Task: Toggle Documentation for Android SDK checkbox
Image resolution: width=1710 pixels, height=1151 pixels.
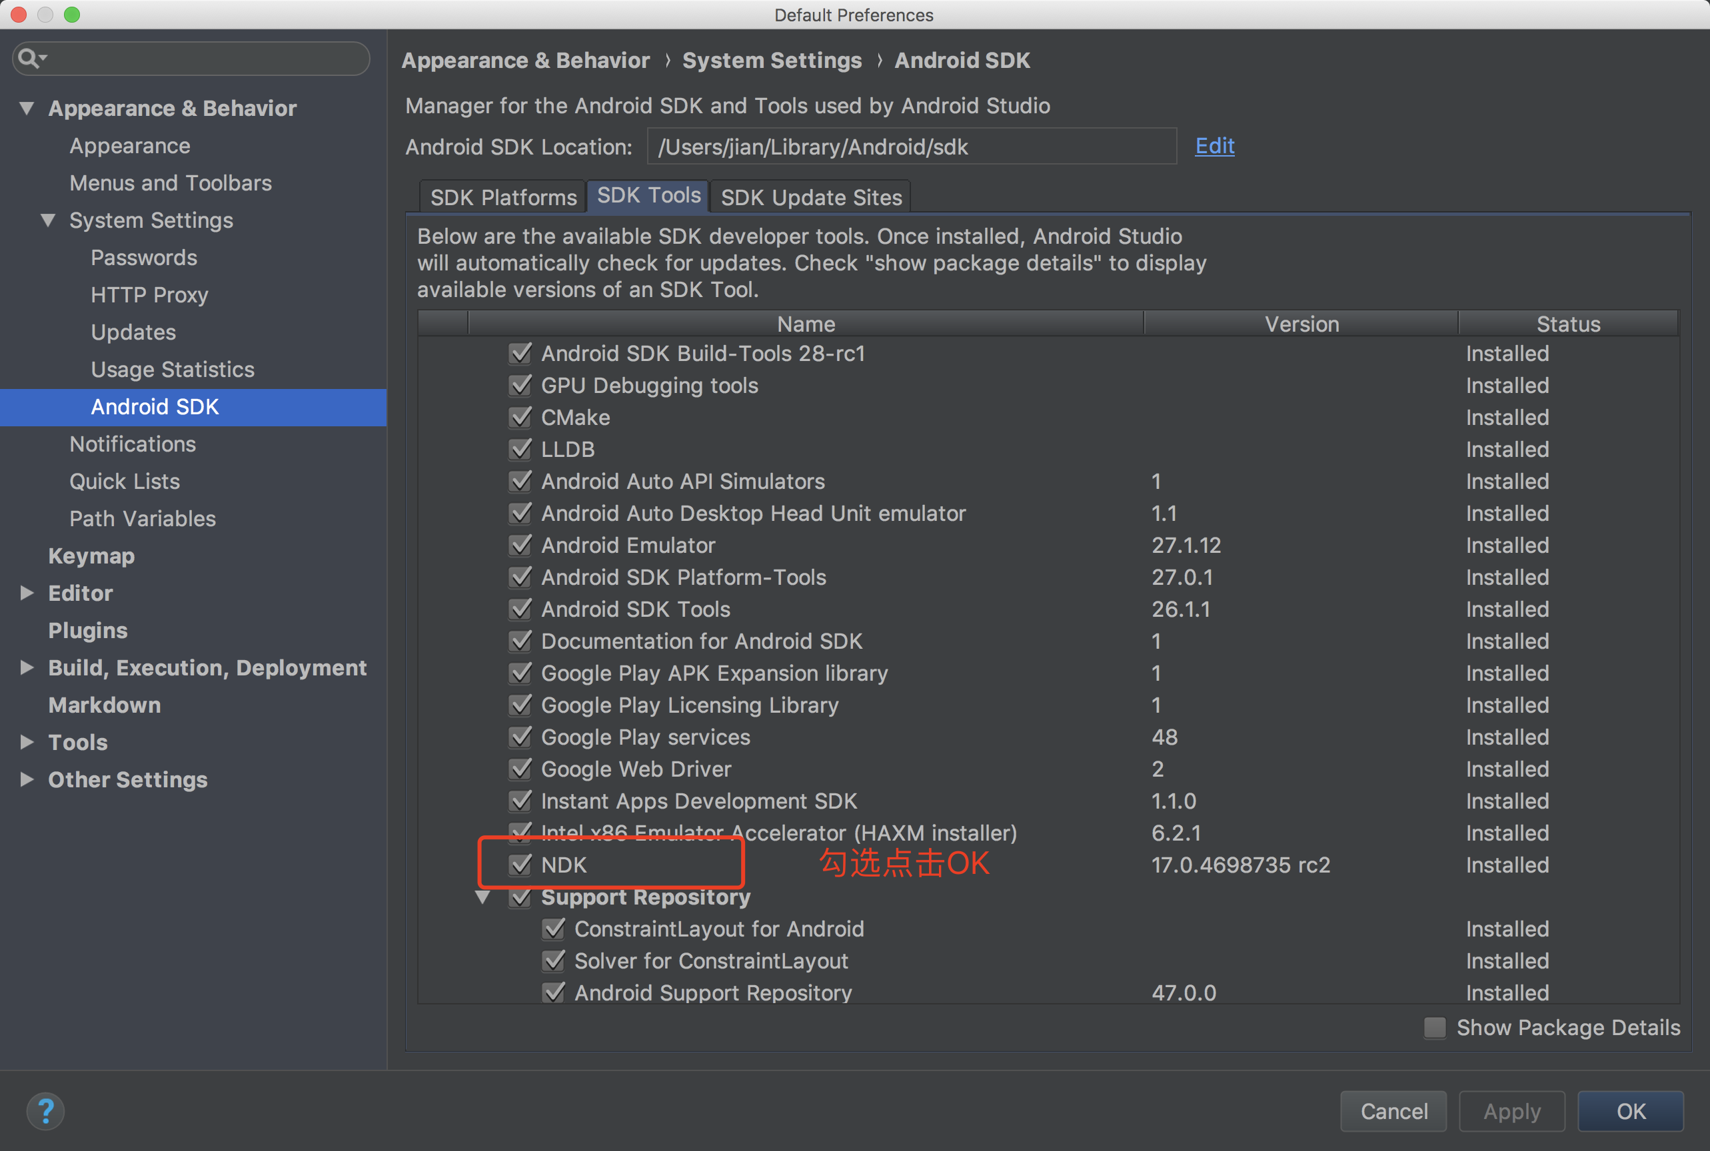Action: click(x=520, y=641)
